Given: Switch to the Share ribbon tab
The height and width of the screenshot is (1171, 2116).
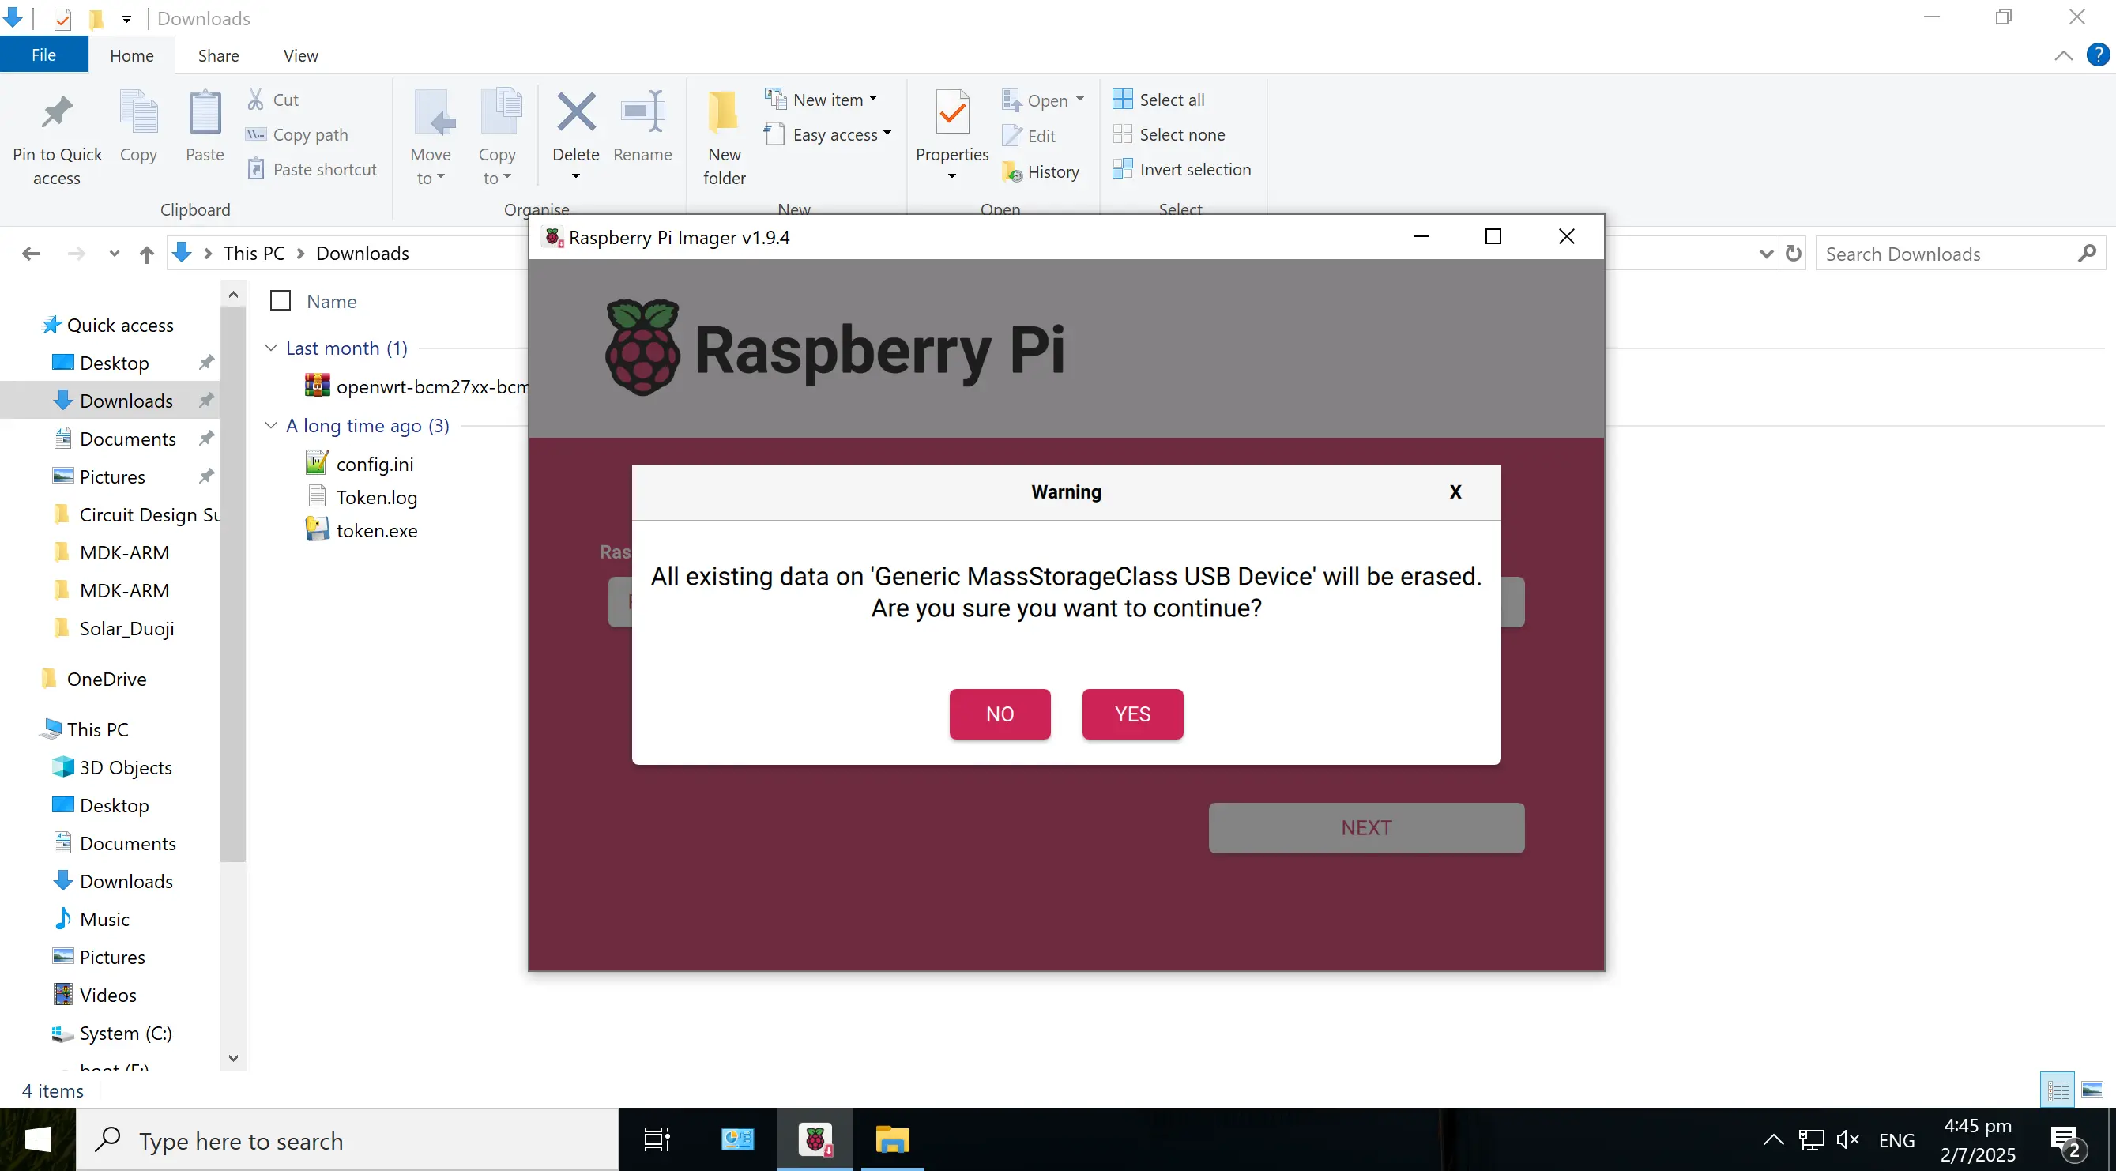Looking at the screenshot, I should 219,55.
